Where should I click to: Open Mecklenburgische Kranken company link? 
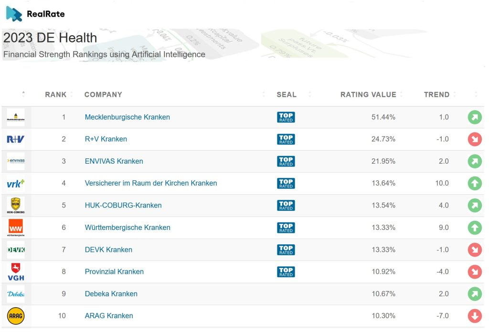(127, 117)
